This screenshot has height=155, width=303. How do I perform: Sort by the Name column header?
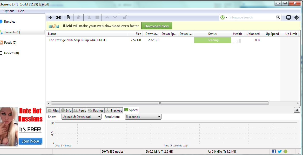pos(87,34)
